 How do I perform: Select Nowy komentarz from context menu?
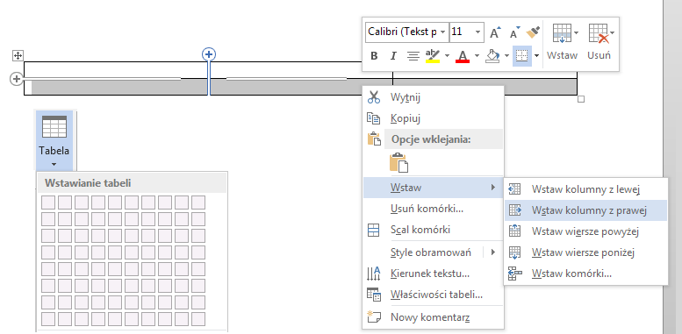[x=434, y=317]
